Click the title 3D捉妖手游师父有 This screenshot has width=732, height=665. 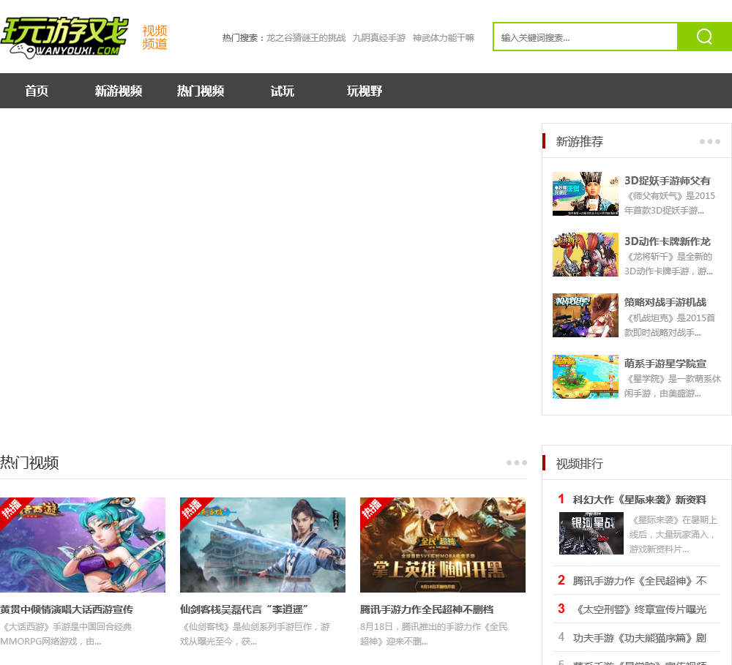click(668, 181)
